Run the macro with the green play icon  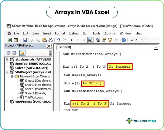point(71,40)
